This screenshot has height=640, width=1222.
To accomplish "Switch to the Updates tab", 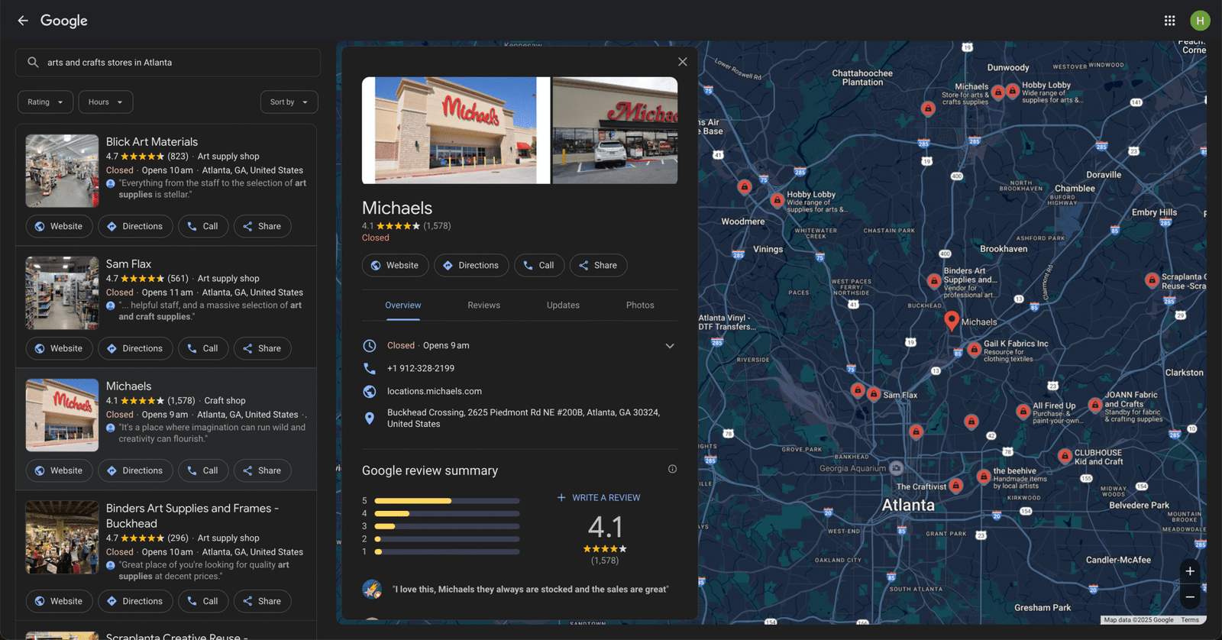I will click(x=563, y=305).
